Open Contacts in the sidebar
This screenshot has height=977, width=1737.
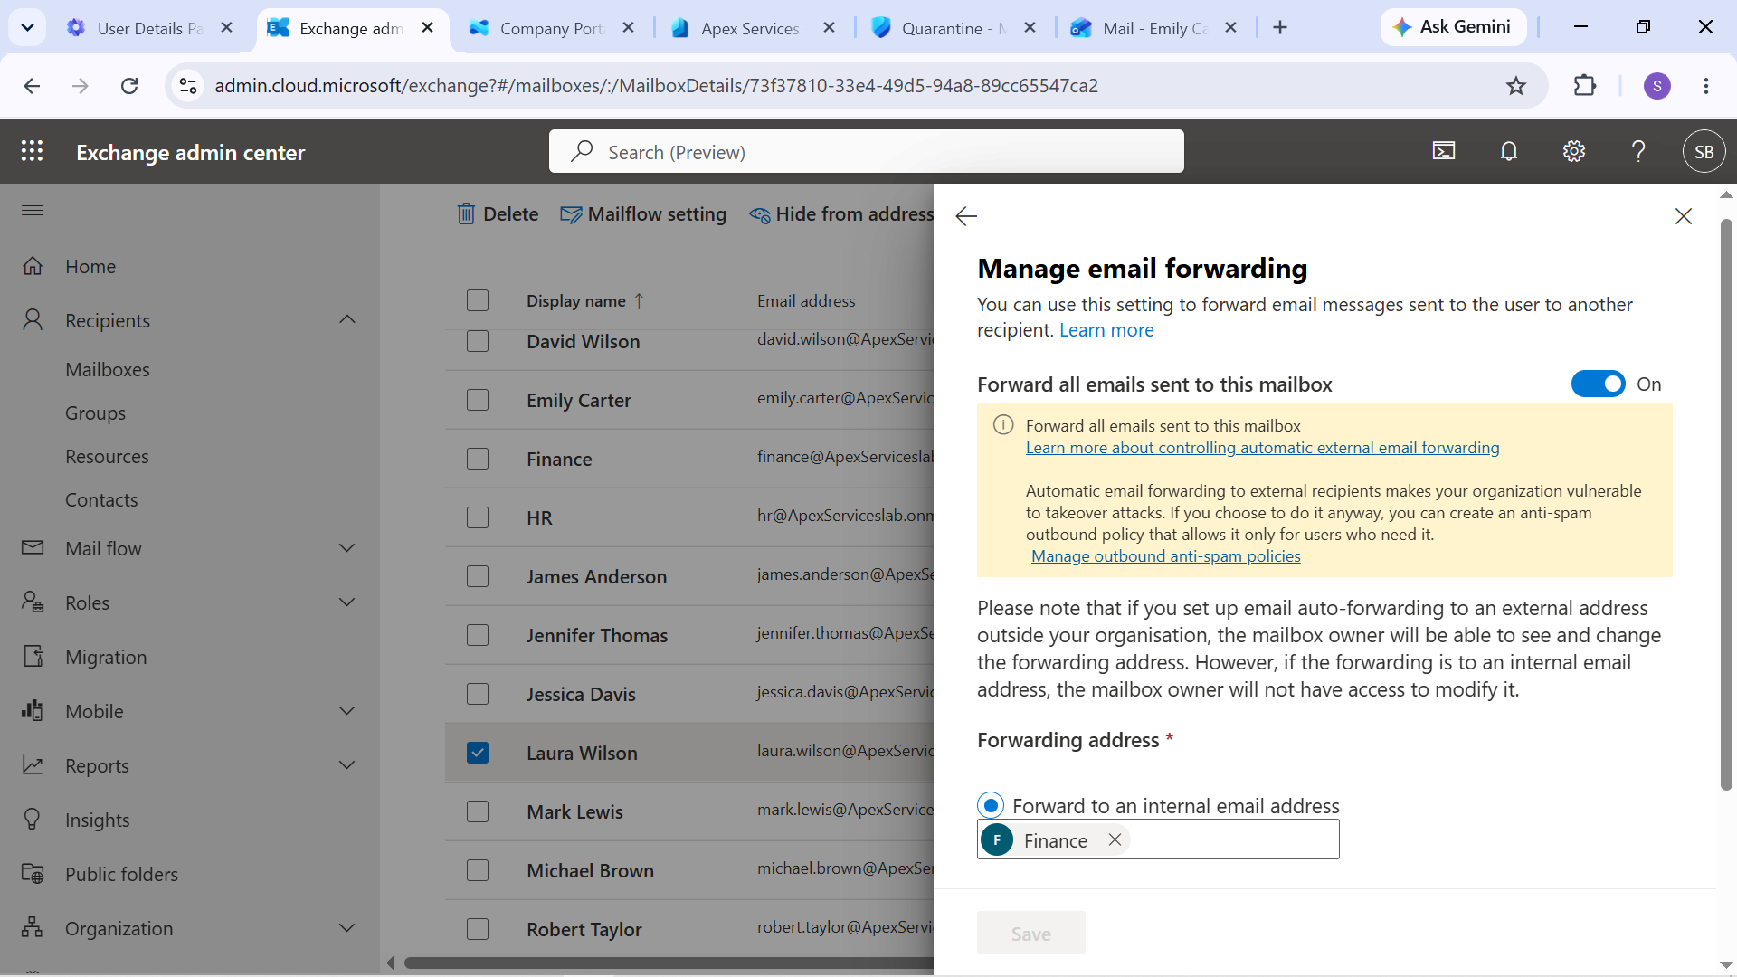(x=101, y=499)
